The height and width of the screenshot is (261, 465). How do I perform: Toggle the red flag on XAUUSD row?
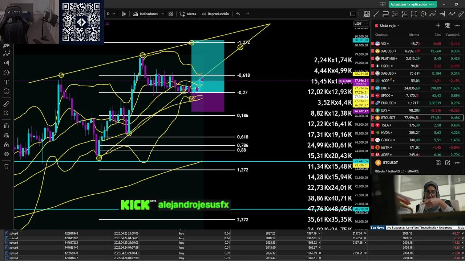coord(373,51)
